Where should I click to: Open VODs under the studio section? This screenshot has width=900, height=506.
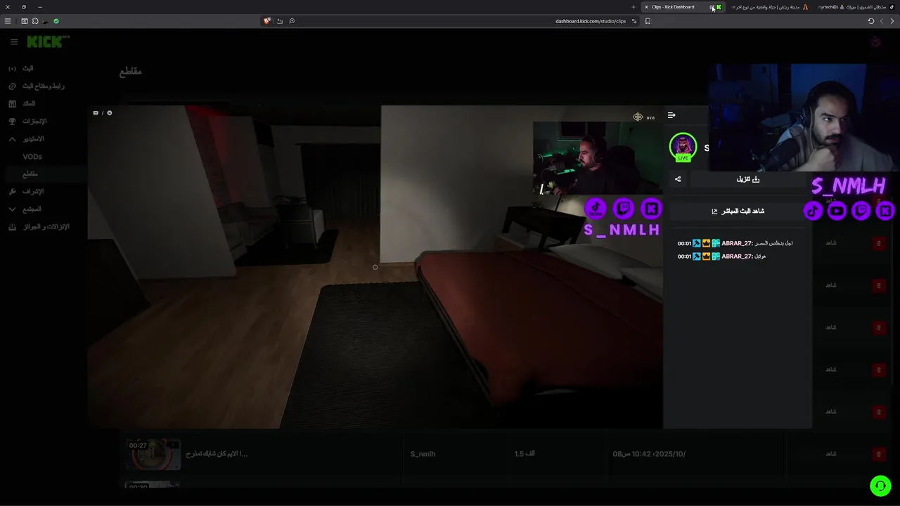32,157
